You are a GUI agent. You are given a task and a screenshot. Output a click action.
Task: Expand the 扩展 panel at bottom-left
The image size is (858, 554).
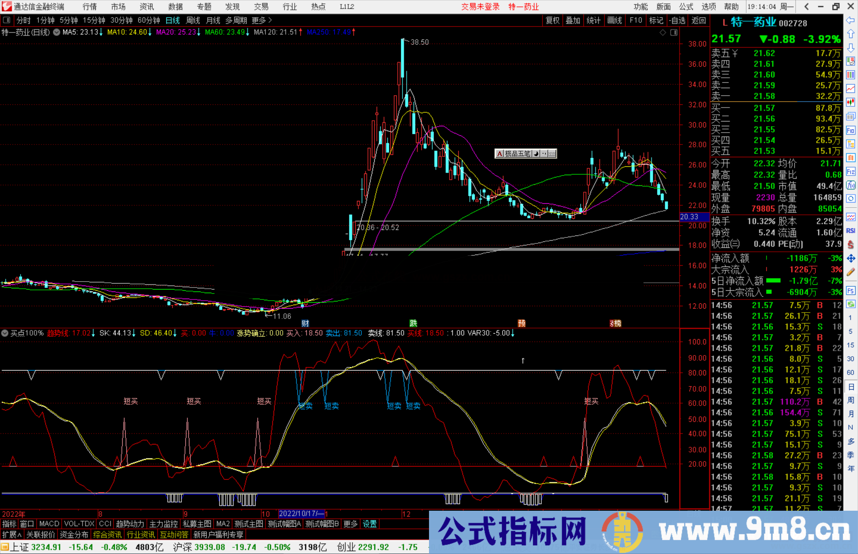tap(12, 535)
